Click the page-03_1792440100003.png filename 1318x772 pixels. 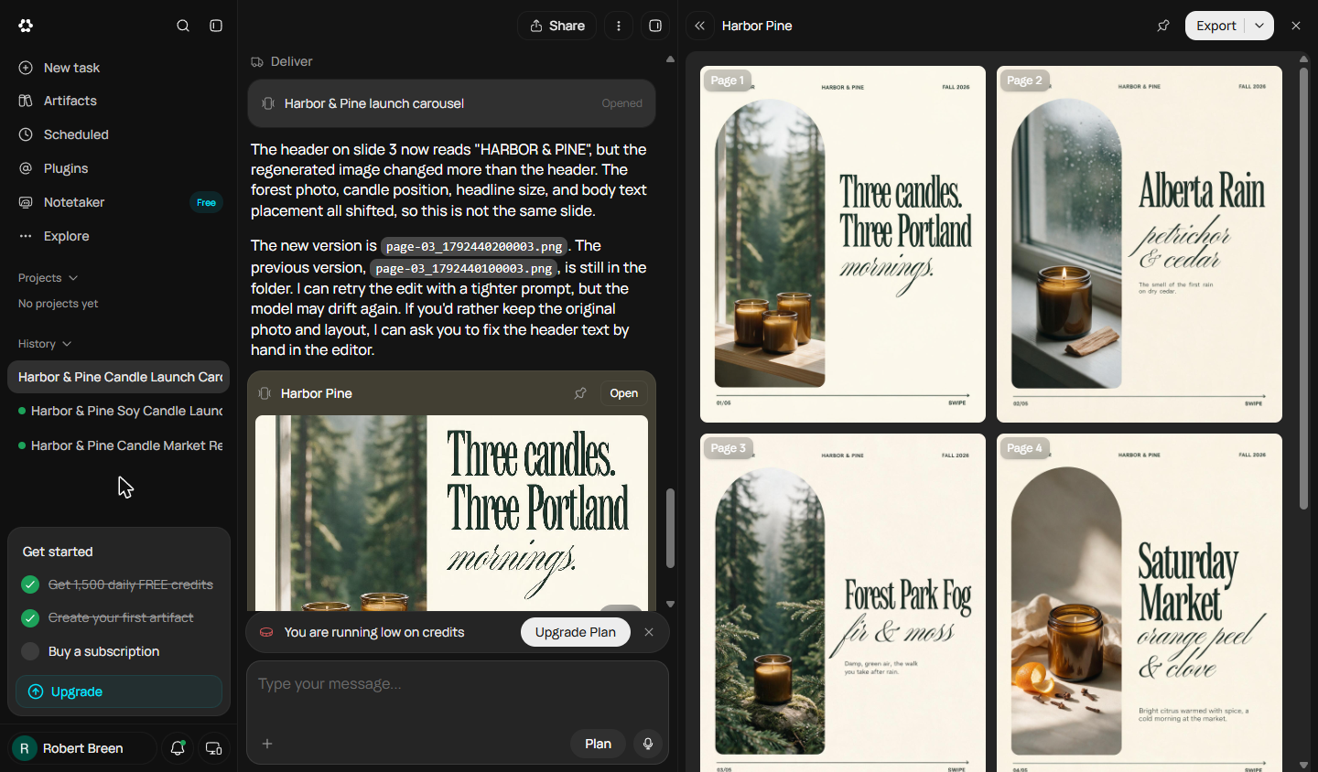[463, 268]
